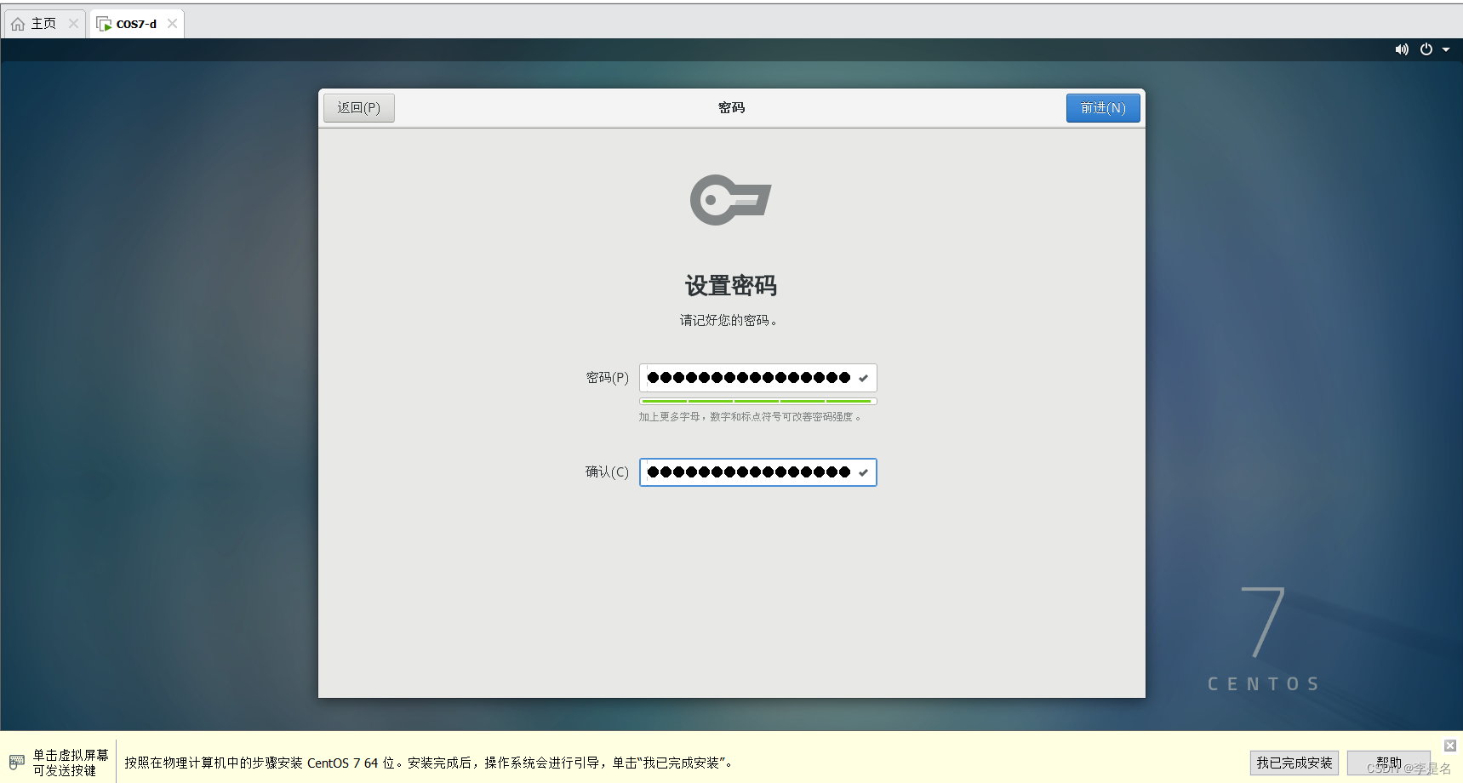1463x783 pixels.
Task: Open the volume speaker icon in top bar
Action: (x=1402, y=49)
